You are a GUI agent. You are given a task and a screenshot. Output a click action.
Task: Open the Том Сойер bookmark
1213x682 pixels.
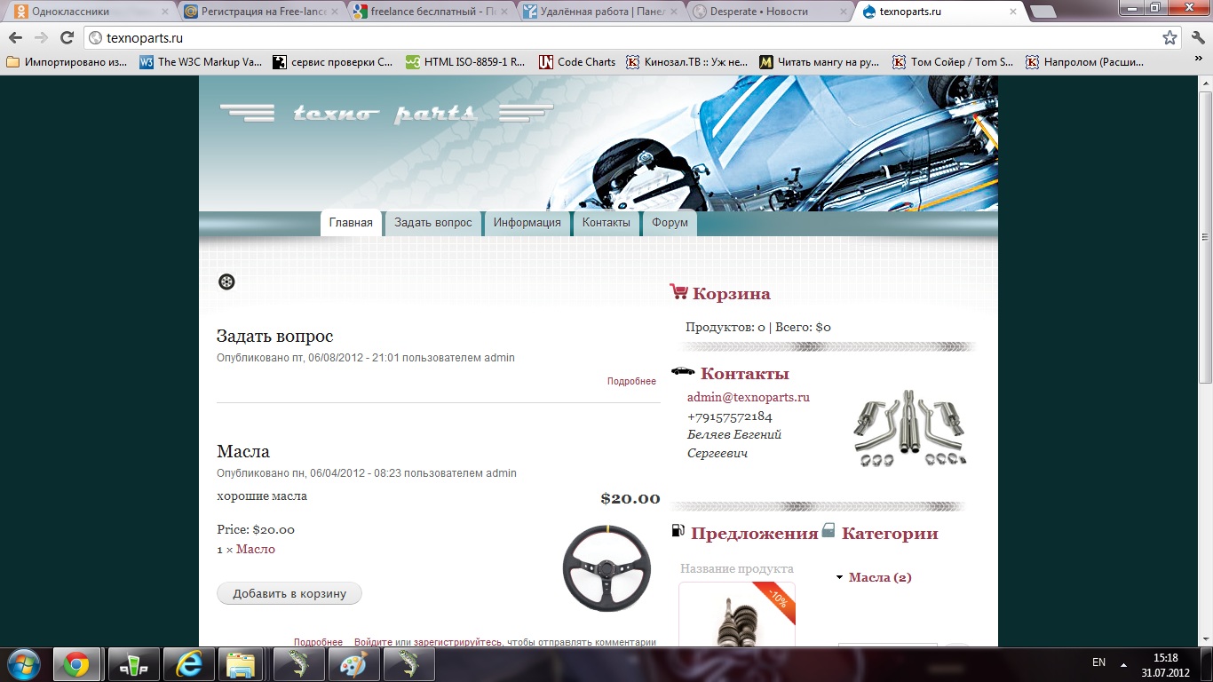953,62
